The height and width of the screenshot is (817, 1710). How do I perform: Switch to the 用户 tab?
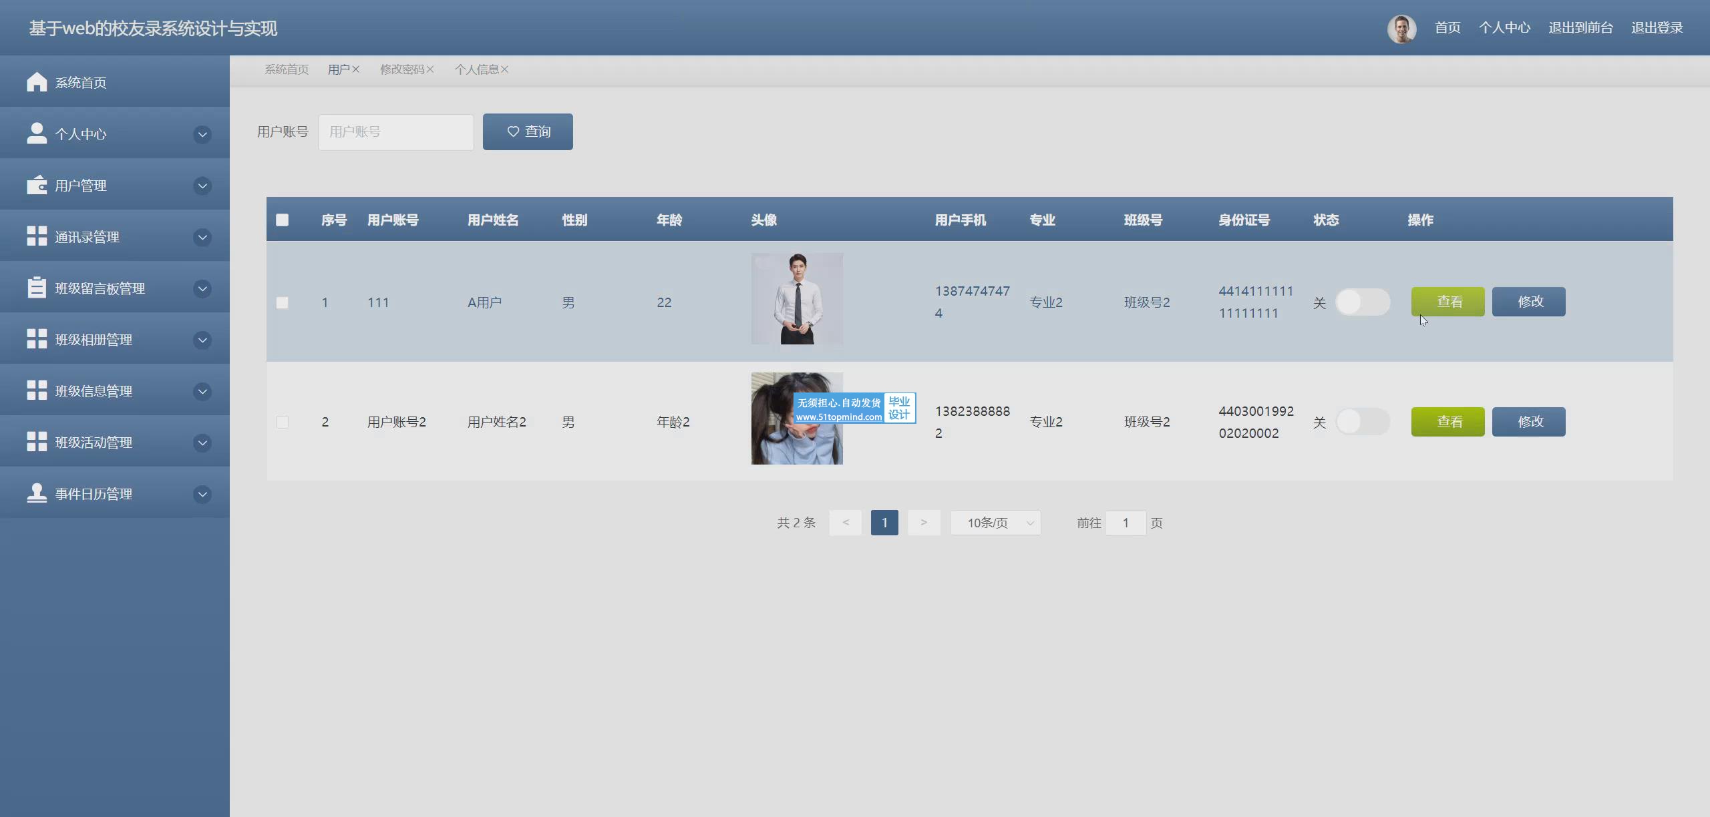click(339, 69)
